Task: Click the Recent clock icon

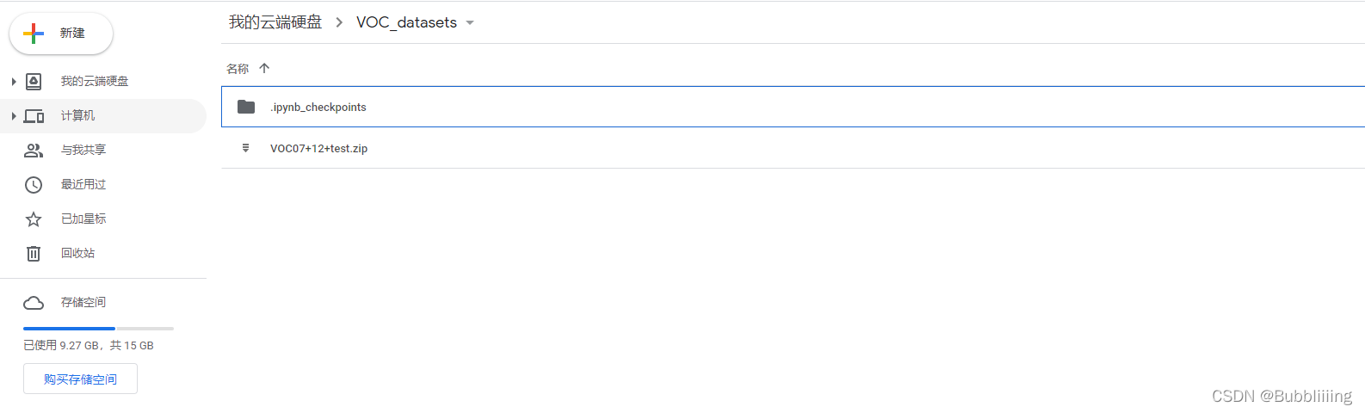Action: coord(34,185)
